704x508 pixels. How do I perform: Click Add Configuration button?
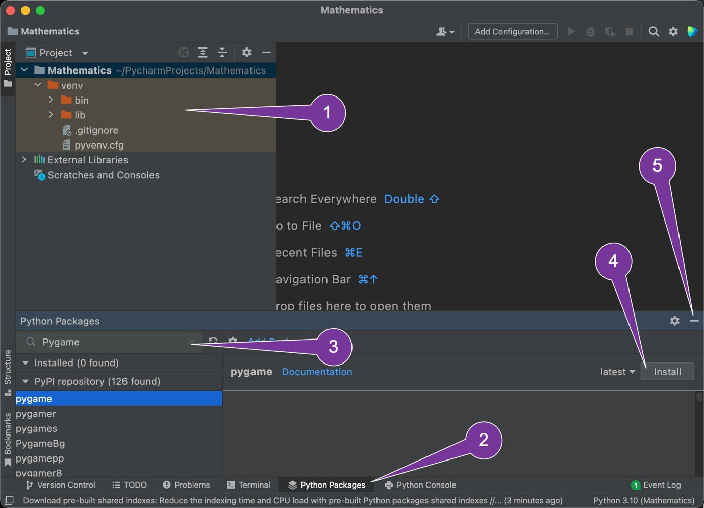point(513,31)
